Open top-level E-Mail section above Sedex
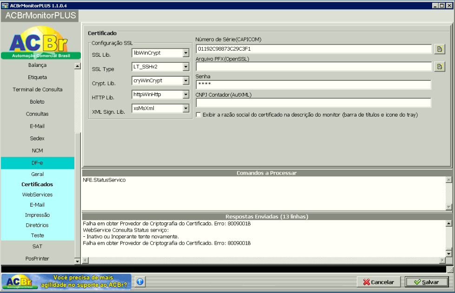Viewport: 455px width, 293px height. [38, 126]
